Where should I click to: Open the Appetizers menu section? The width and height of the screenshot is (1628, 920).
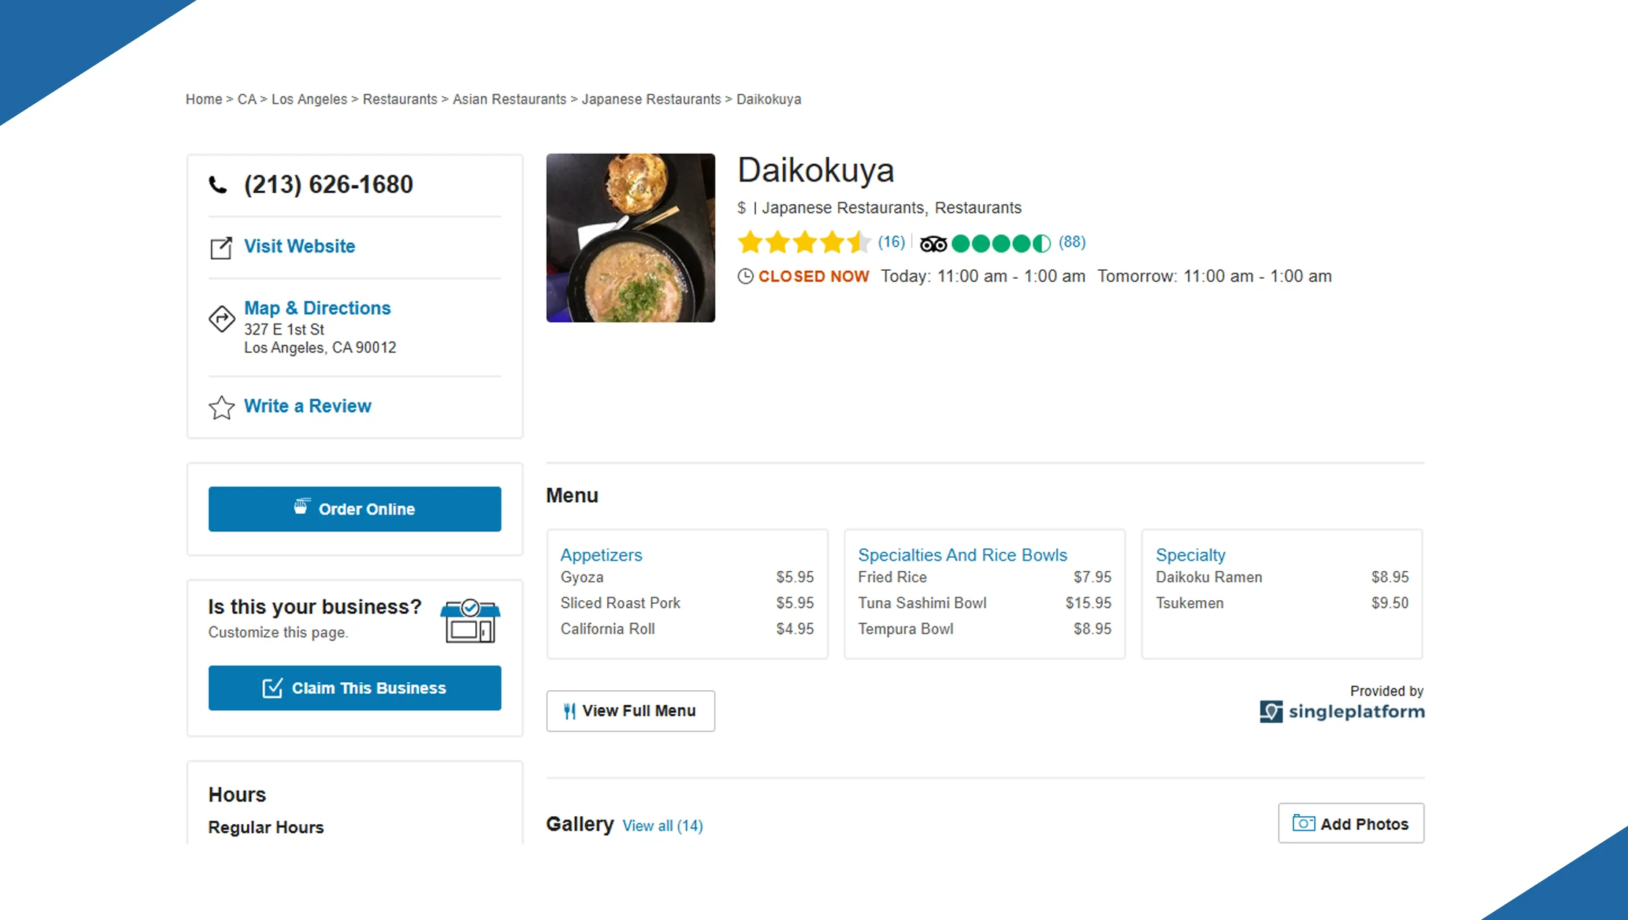click(x=601, y=555)
